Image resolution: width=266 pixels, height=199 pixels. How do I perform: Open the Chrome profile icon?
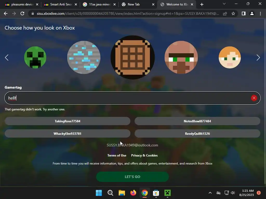pyautogui.click(x=252, y=13)
